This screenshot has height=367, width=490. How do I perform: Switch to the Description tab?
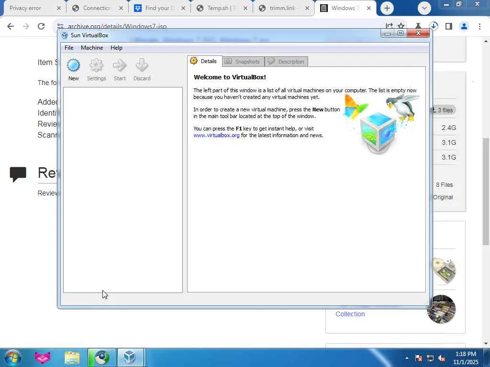(x=287, y=62)
